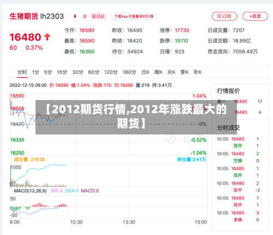This screenshot has height=235, width=273.
Task: Click the '持仓' value 34924
Action: pos(135,51)
